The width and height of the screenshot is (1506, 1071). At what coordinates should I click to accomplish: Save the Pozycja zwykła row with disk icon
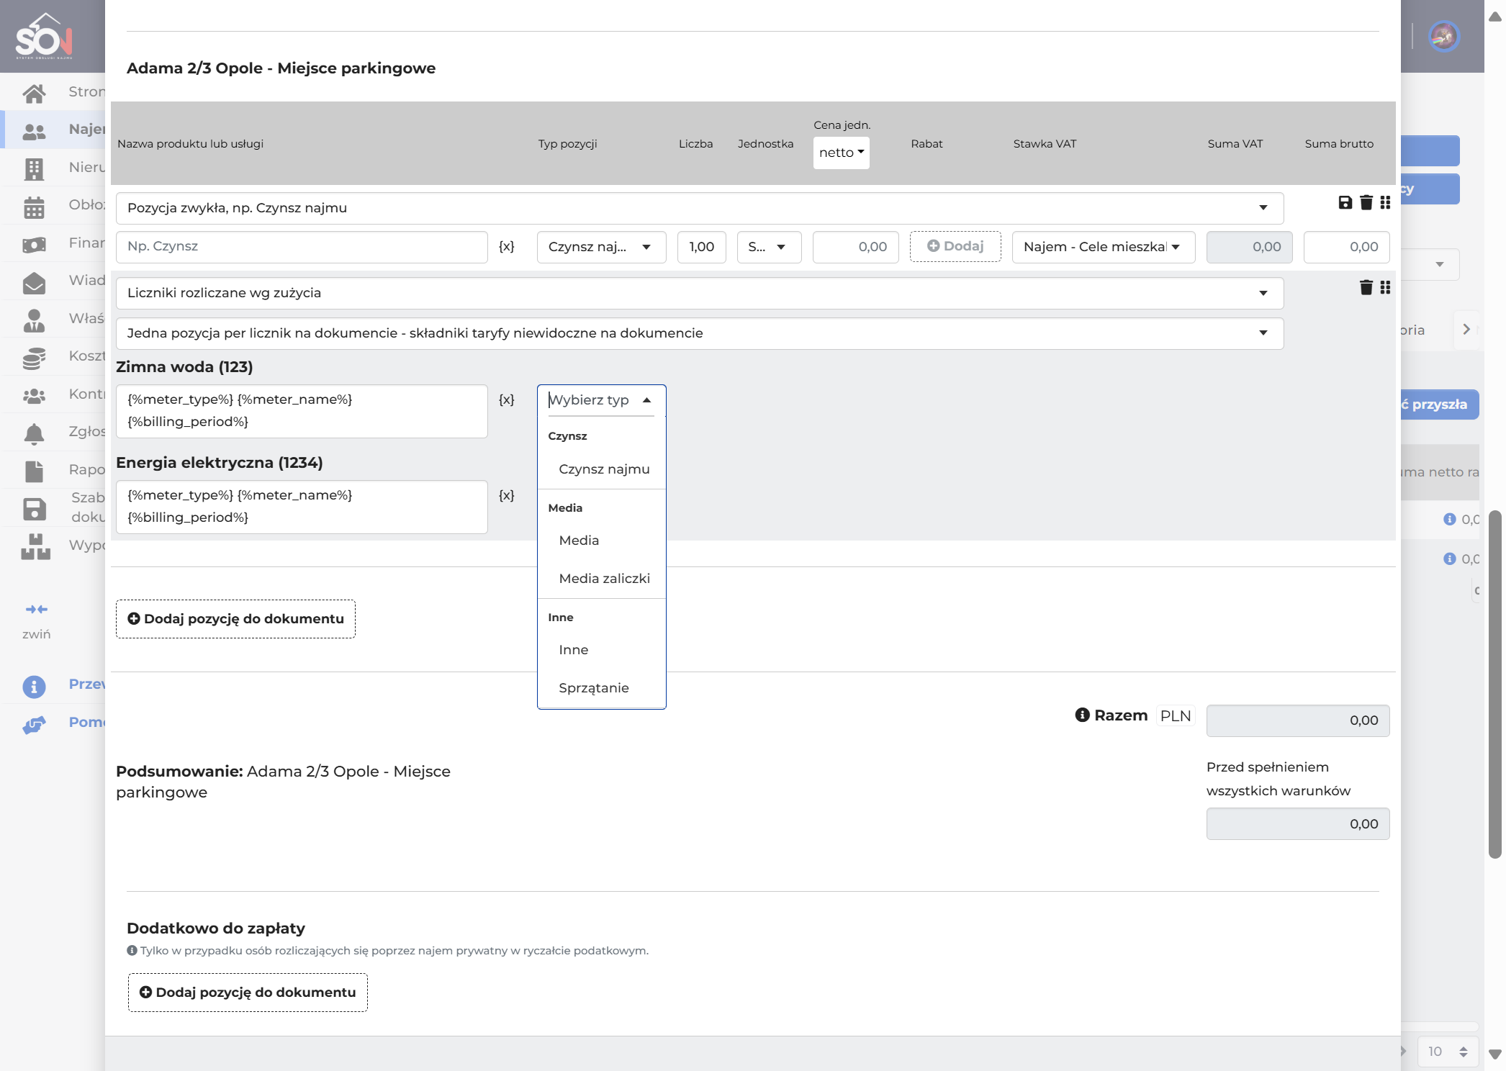tap(1345, 202)
